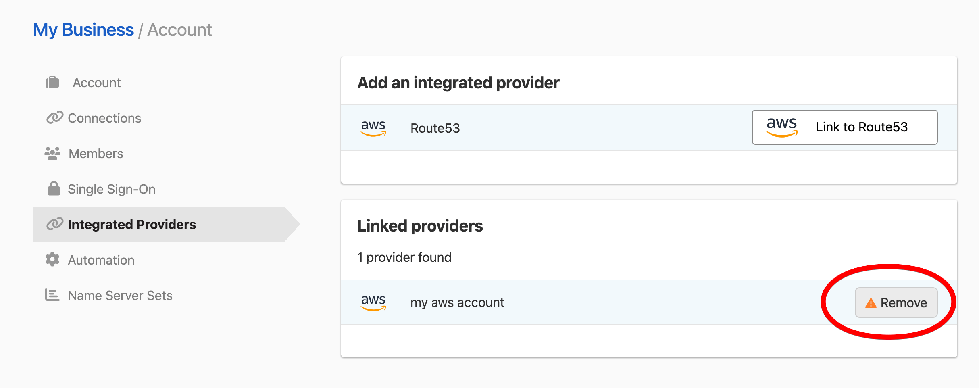The image size is (979, 388).
Task: Remove the linked my aws account provider
Action: 896,302
